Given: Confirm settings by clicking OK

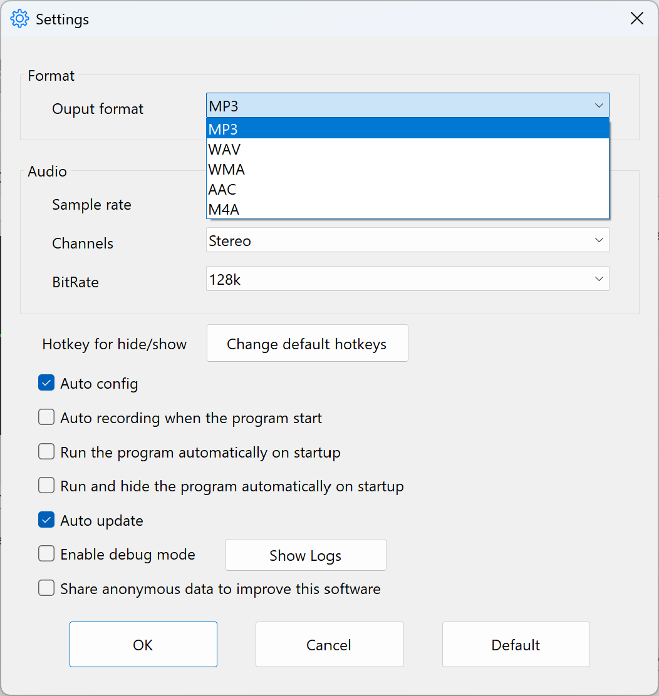Looking at the screenshot, I should tap(143, 644).
